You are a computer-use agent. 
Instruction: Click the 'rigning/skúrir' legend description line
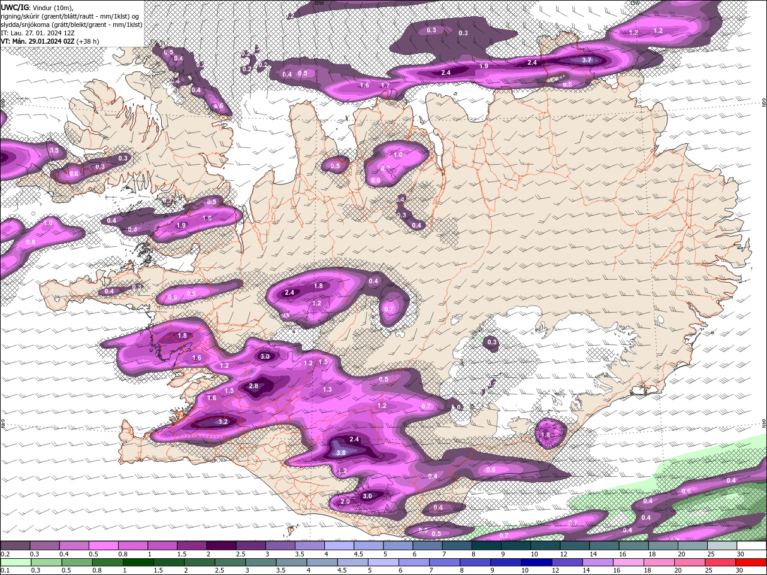pyautogui.click(x=71, y=16)
